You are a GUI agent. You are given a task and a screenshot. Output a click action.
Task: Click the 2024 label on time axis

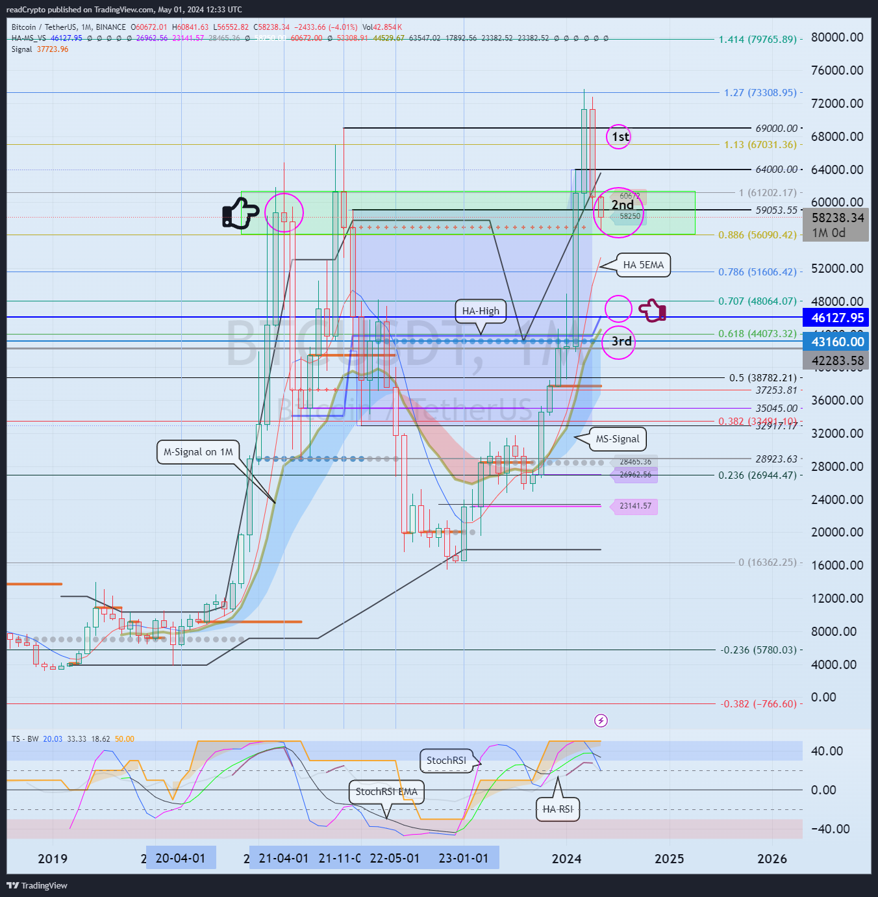coord(566,859)
